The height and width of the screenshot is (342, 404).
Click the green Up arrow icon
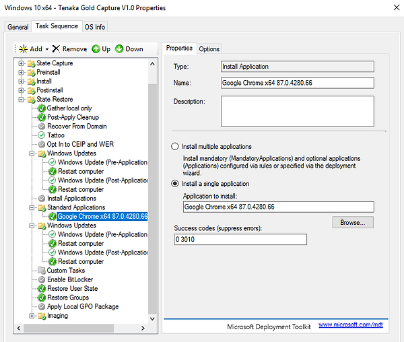tap(96, 49)
